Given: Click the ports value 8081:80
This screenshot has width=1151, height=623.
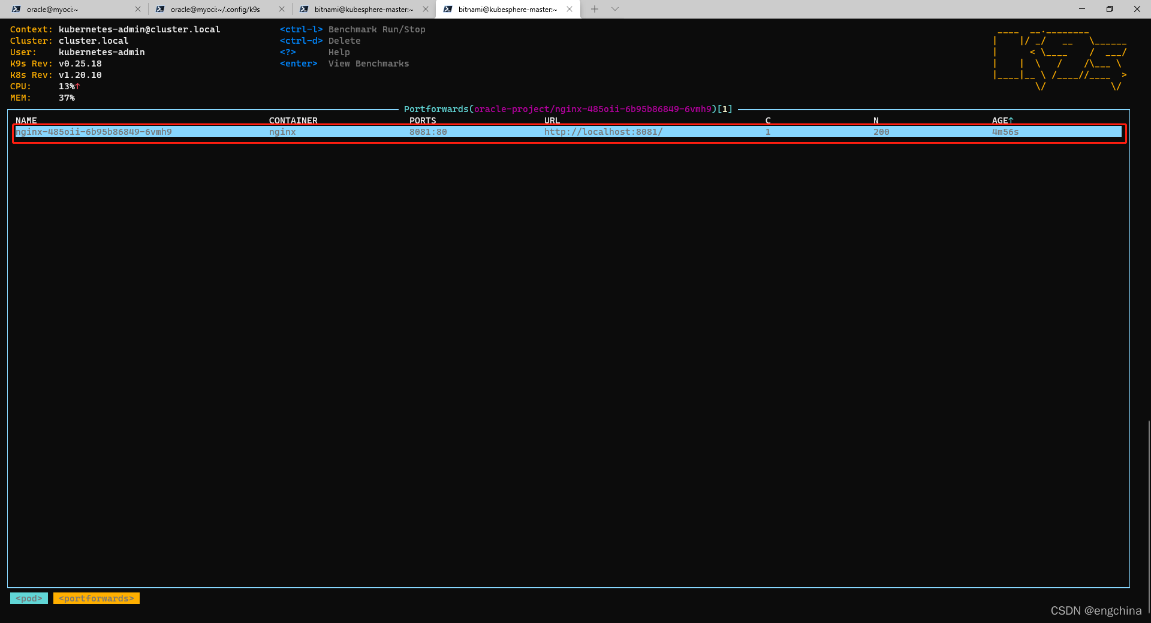Looking at the screenshot, I should pos(428,132).
